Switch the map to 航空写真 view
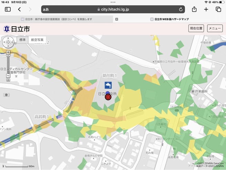 click(x=37, y=40)
